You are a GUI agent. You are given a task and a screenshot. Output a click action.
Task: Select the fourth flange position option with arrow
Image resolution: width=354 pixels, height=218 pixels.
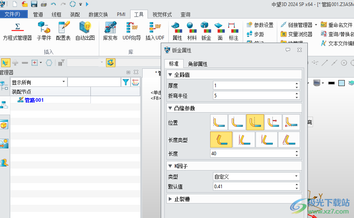pos(273,122)
